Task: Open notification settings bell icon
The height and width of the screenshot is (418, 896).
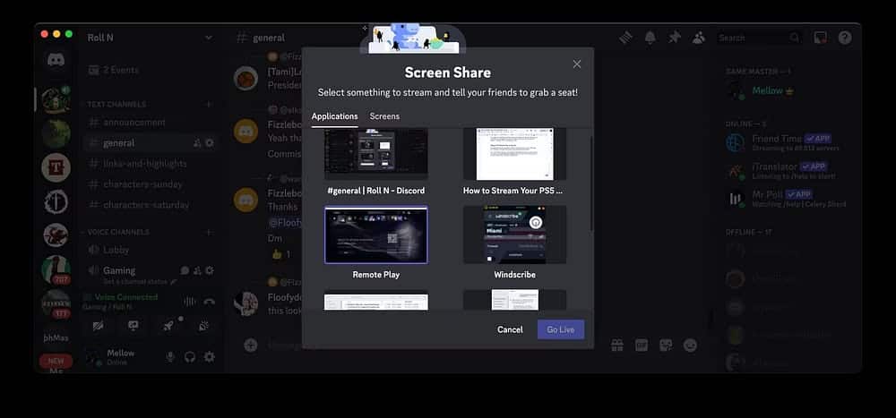Action: click(x=650, y=38)
